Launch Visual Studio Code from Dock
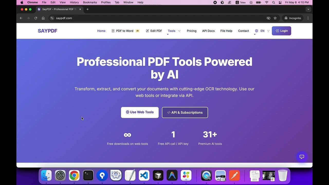Viewport: 329px width, 185px height. click(144, 175)
